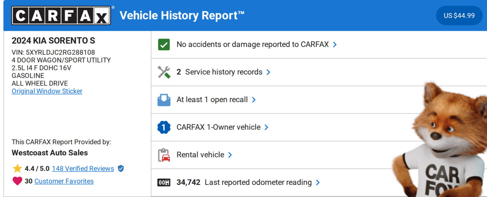Click the blue 1-Owner badge icon
487x197 pixels.
[x=164, y=127]
